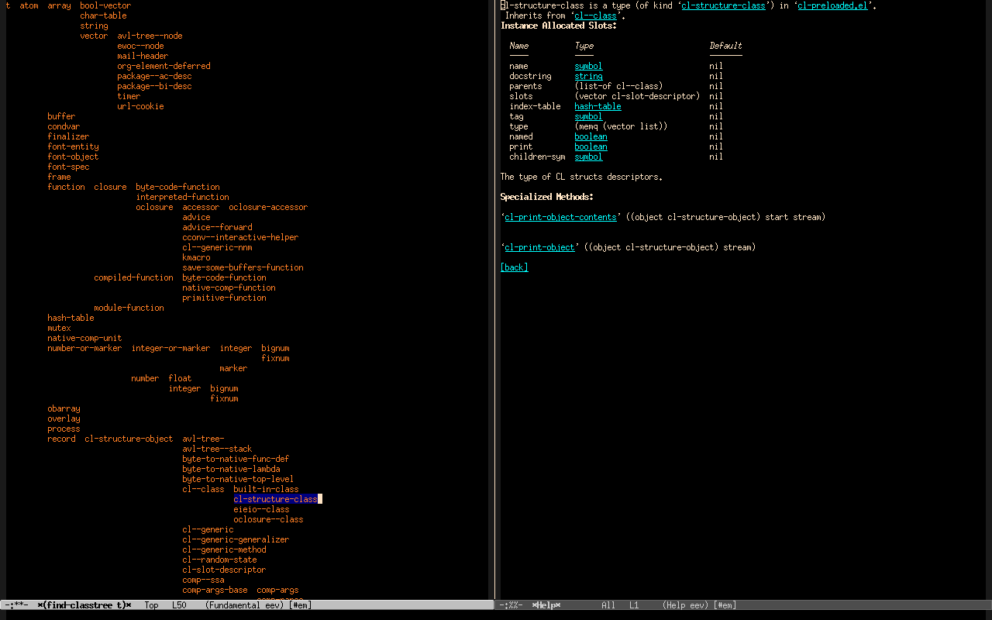Toggle the %% read-only indicator in Help mode line

[515, 605]
